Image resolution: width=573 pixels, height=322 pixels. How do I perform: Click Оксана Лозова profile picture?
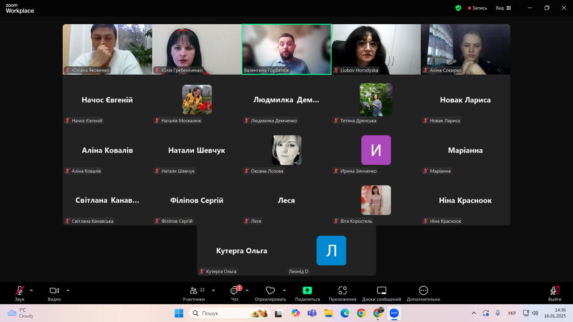(x=286, y=150)
